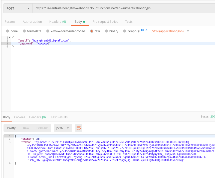Click the request URL input field
This screenshot has width=215, height=178.
123,8
